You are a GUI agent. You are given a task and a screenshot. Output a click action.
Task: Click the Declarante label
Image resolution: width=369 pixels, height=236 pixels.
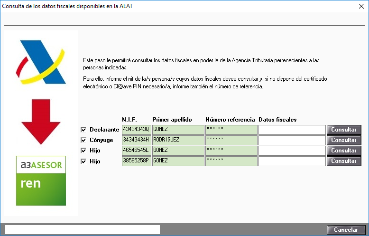pos(104,130)
